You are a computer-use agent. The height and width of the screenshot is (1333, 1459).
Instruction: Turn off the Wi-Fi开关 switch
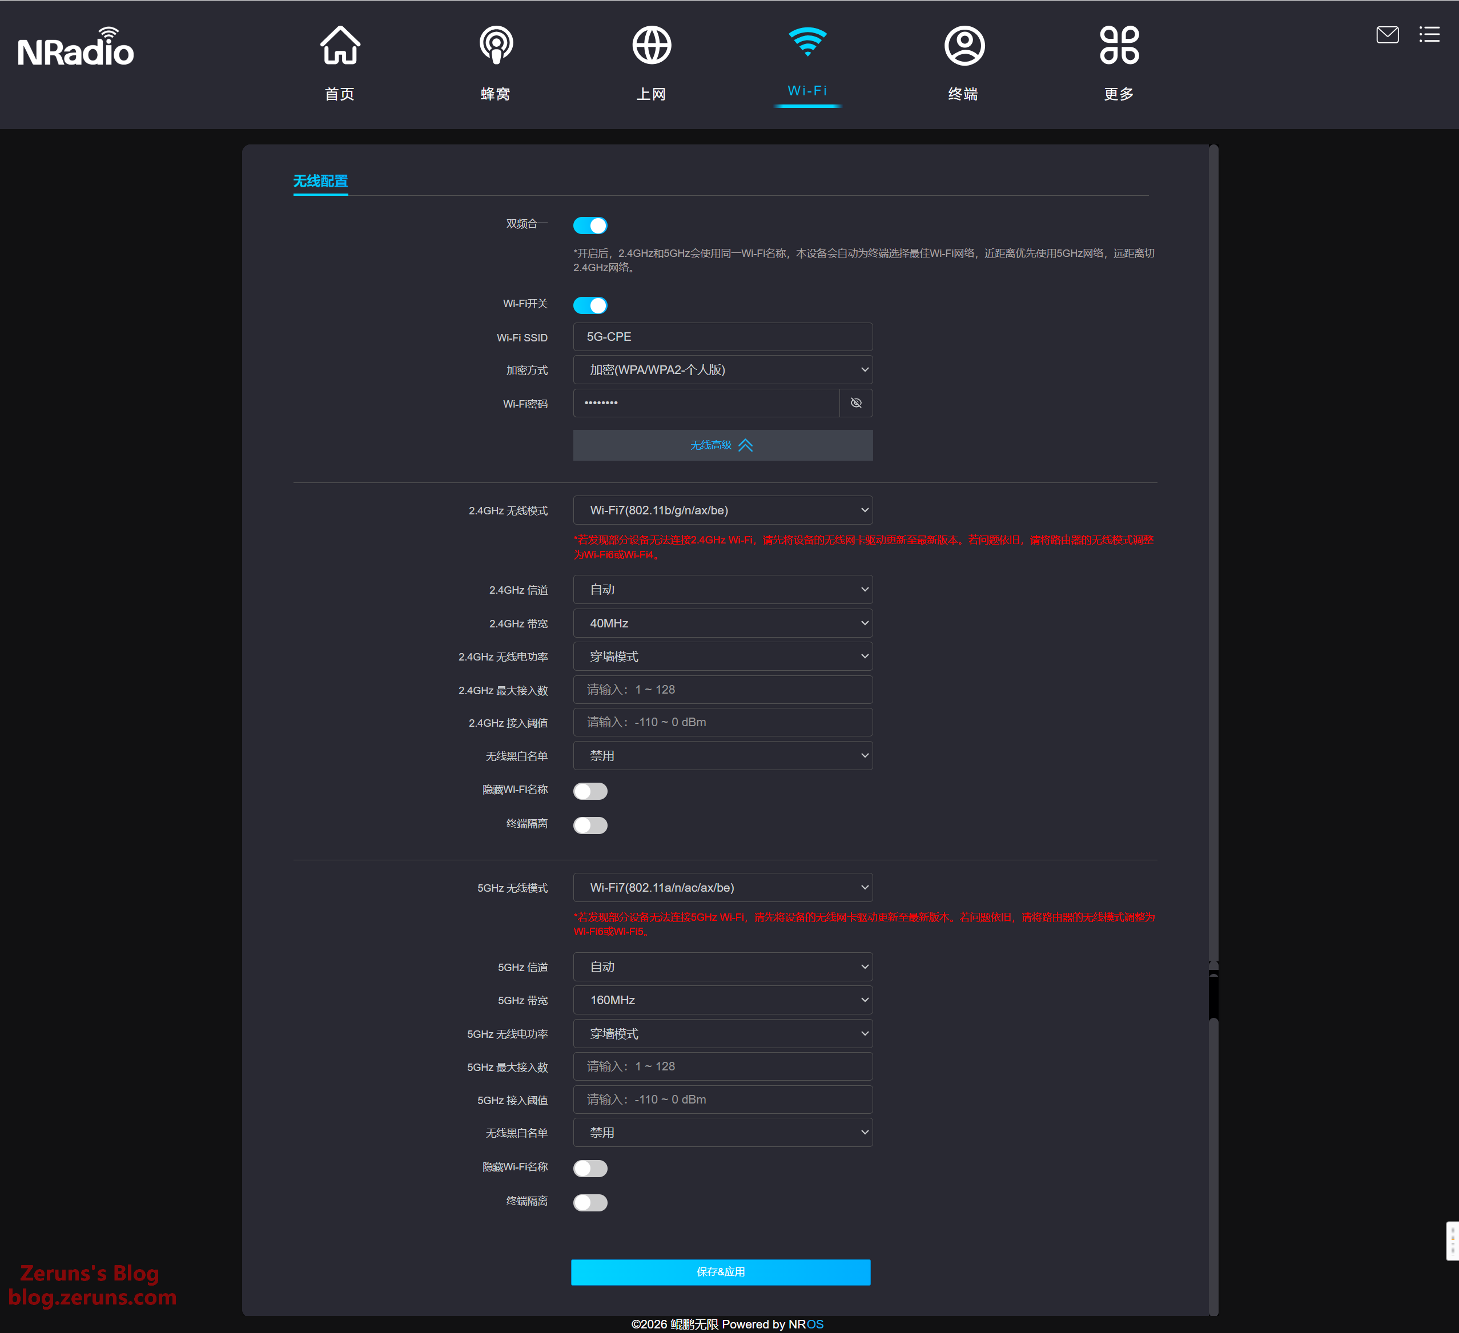click(x=590, y=305)
